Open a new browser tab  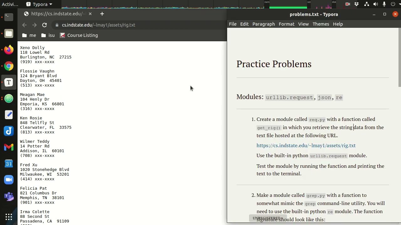tap(102, 14)
